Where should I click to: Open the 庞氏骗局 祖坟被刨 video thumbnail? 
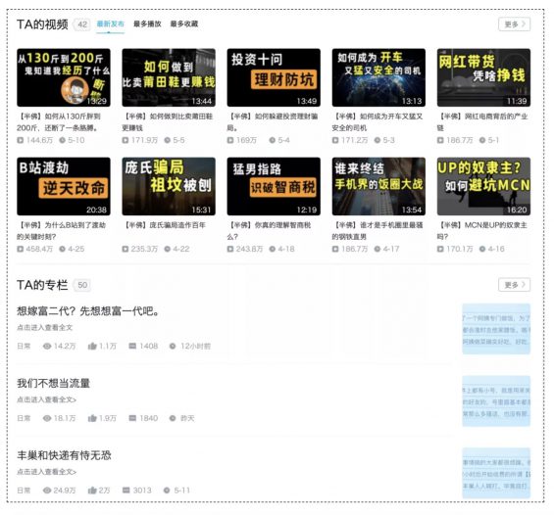[x=169, y=186]
